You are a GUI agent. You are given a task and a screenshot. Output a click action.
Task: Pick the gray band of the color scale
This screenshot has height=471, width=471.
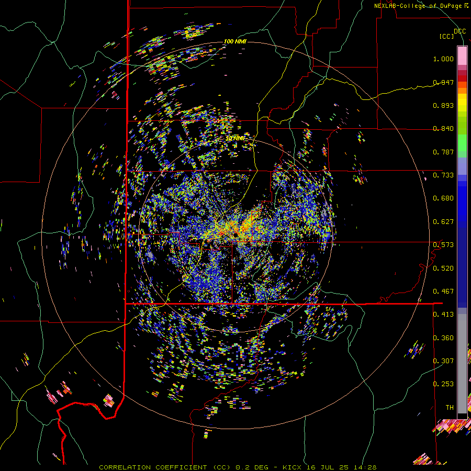[x=462, y=364]
